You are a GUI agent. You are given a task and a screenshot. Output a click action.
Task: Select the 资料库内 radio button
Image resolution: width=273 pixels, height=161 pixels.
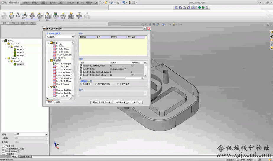(x=81, y=84)
